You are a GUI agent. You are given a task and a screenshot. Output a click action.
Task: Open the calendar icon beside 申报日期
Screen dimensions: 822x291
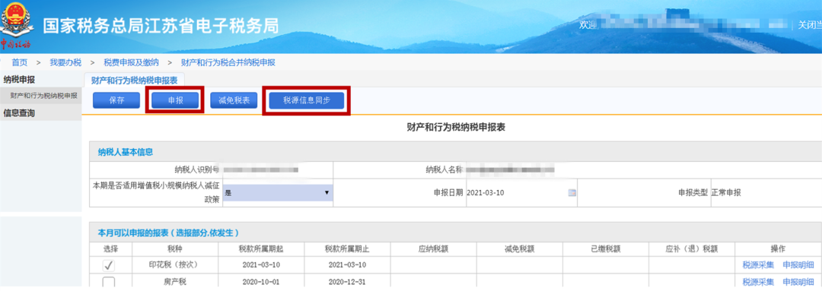pyautogui.click(x=572, y=192)
